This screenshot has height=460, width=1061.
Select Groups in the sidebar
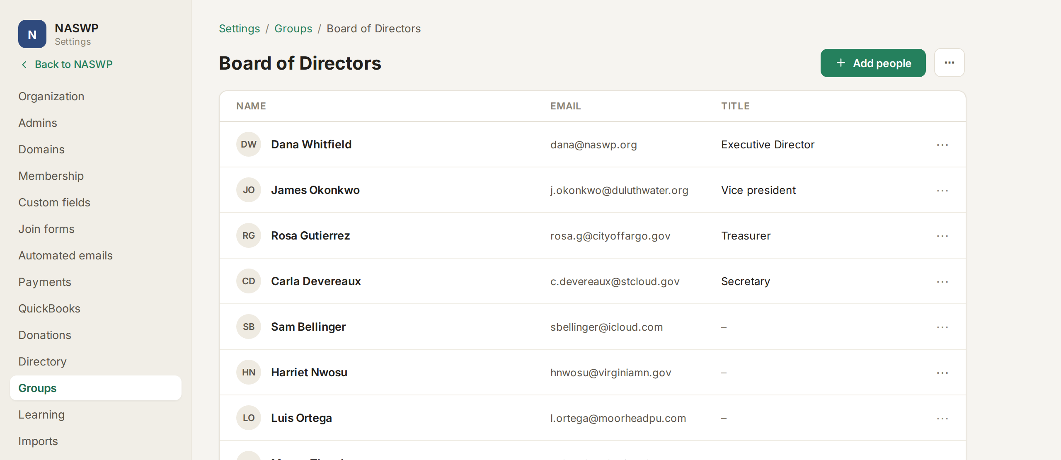tap(96, 388)
